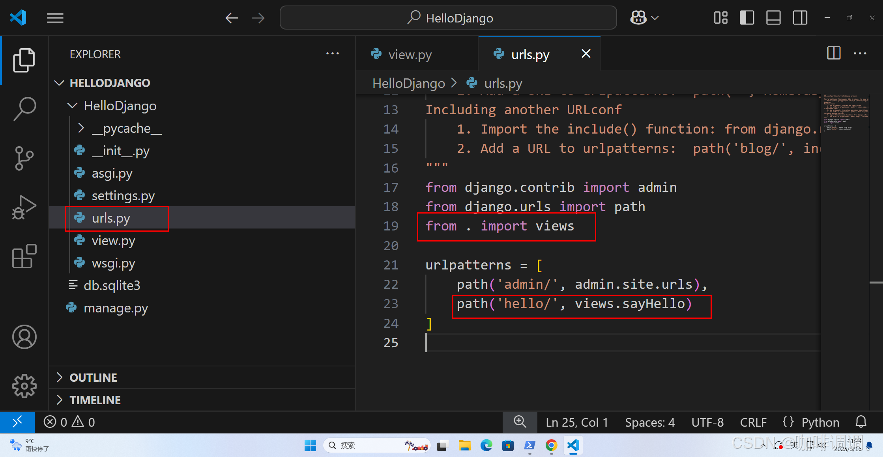Click the remote window indicator icon
The image size is (883, 457).
tap(17, 422)
